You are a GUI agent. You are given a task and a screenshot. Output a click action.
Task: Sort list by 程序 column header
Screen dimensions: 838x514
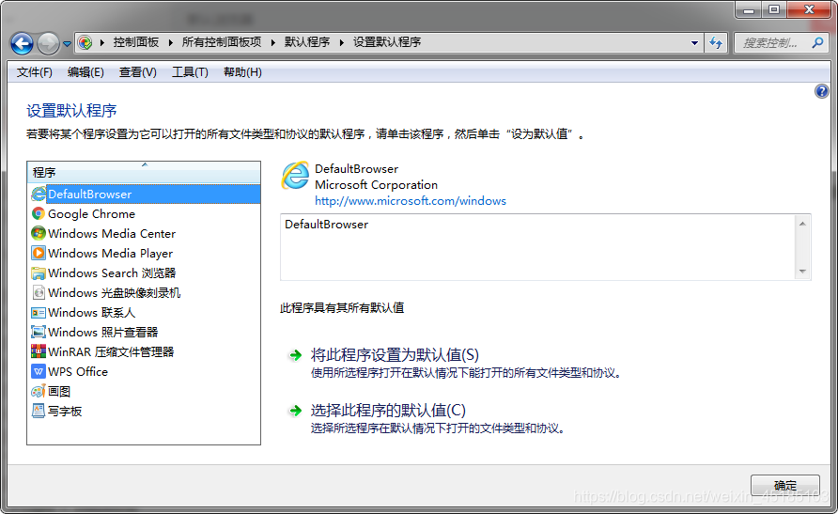[144, 172]
